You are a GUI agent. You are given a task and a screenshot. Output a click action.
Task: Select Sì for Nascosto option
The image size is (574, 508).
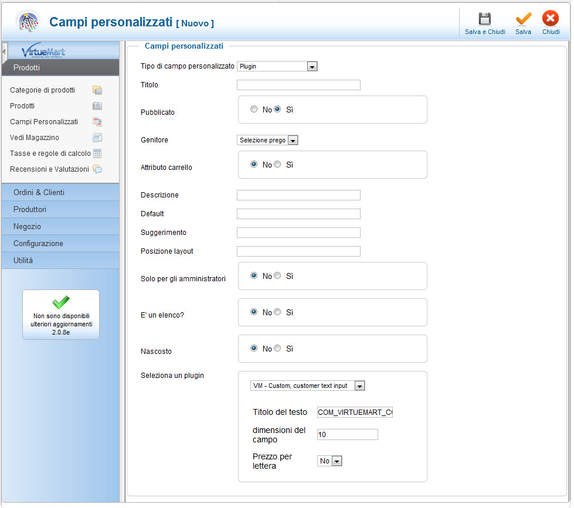point(278,349)
